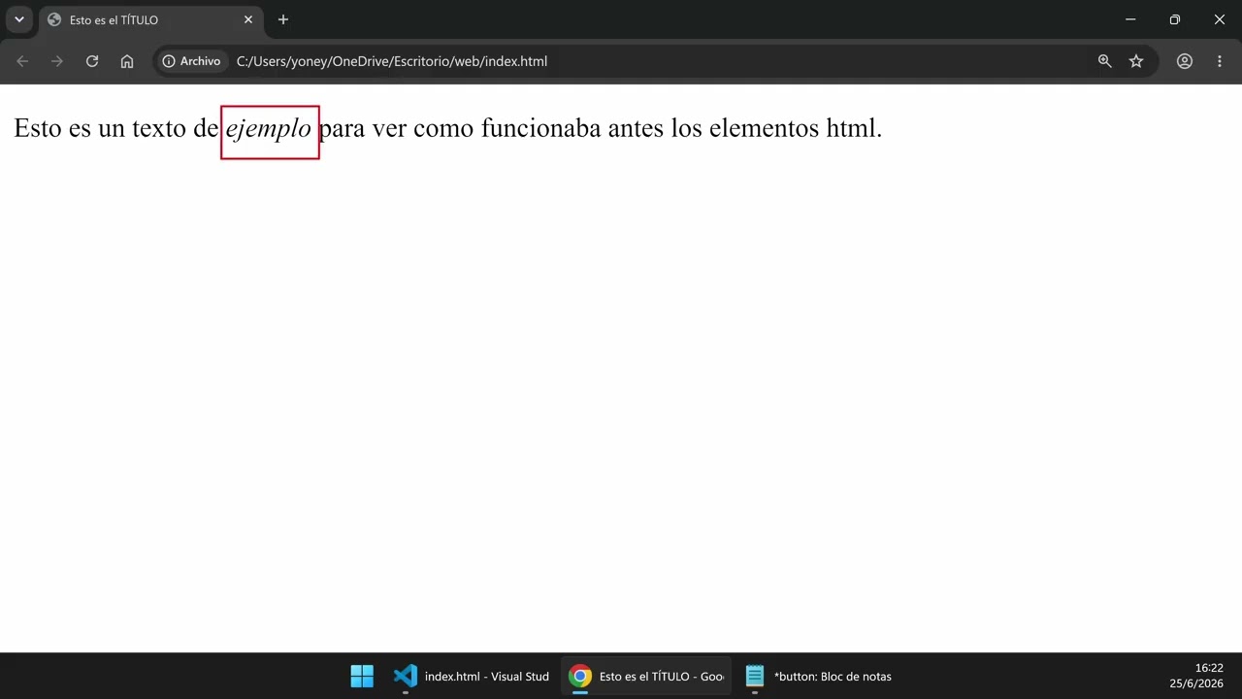Switch to index.html Visual Studio Code window

pos(472,676)
